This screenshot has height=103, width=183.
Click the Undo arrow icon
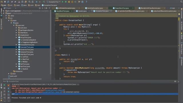(x=12, y=2)
